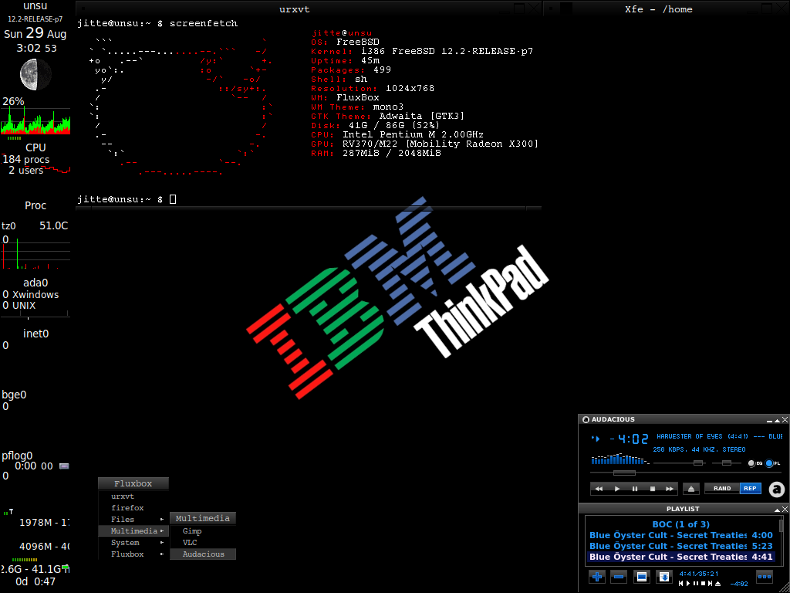Toggle RAND shuffle mode
Screen dimensions: 790x593
point(722,489)
